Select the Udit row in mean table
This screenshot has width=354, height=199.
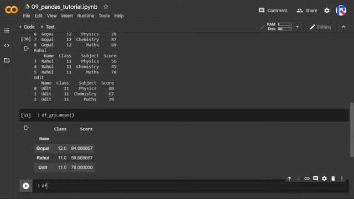[x=64, y=167]
